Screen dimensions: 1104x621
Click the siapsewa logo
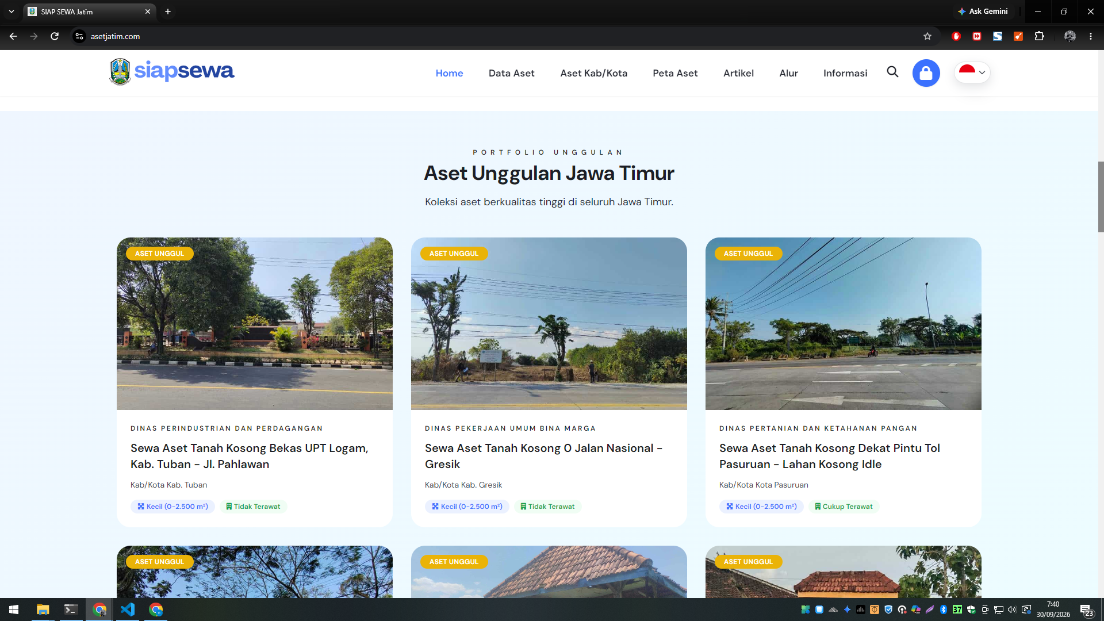[x=172, y=72]
